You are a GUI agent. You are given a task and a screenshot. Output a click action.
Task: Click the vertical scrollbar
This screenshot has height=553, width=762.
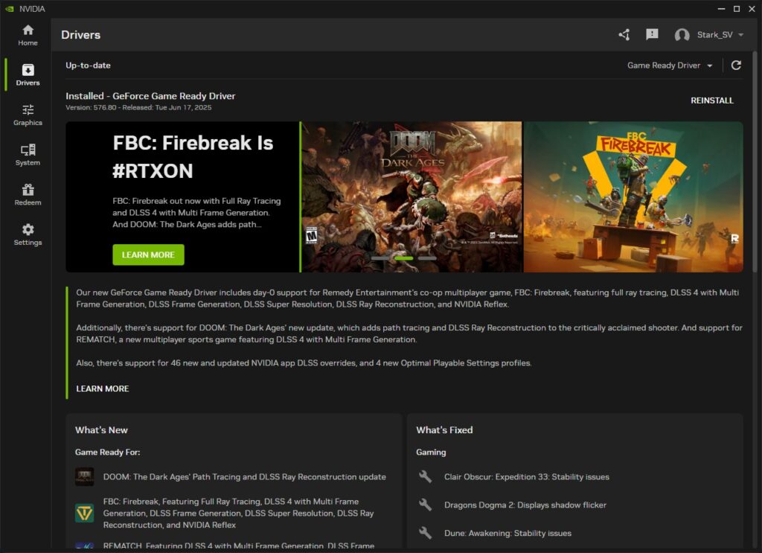[755, 162]
